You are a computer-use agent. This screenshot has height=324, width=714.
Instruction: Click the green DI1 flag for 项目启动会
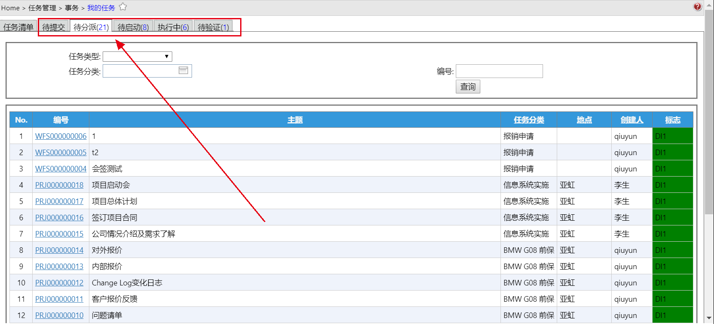673,185
